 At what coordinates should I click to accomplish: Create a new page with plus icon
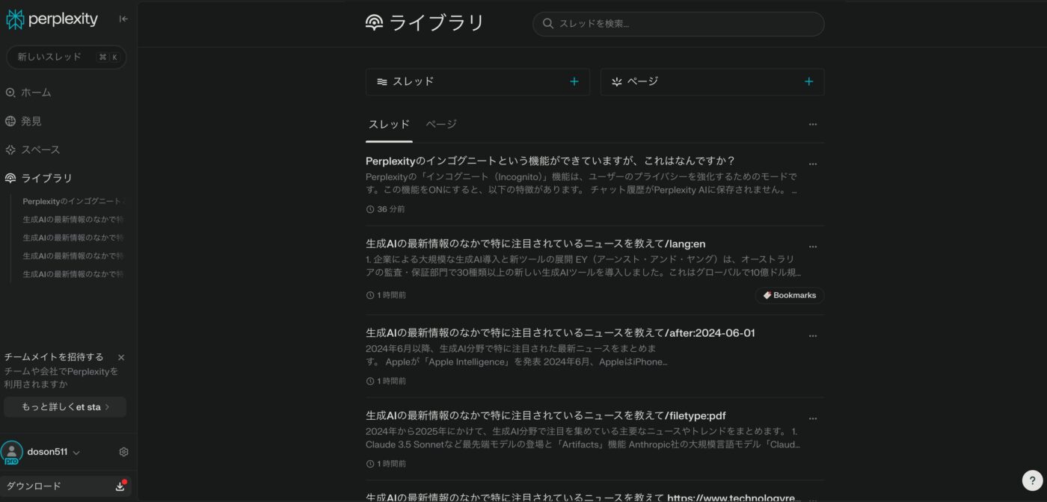808,82
